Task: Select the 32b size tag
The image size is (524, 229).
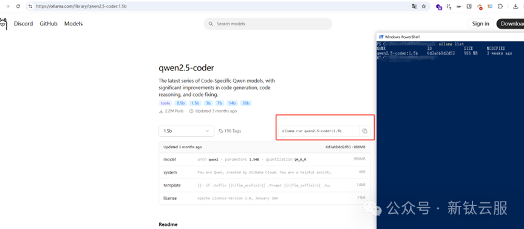Action: pyautogui.click(x=246, y=103)
